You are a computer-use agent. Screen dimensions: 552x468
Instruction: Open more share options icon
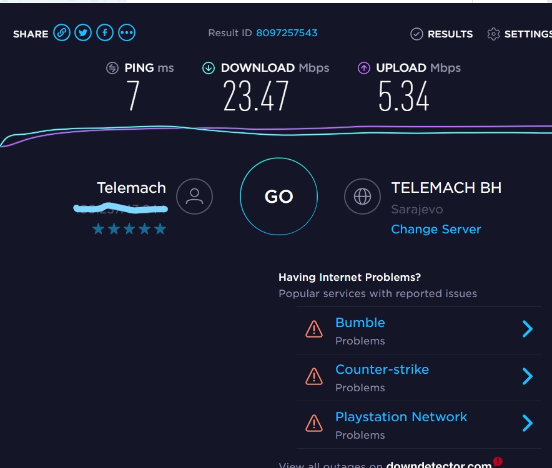[127, 32]
